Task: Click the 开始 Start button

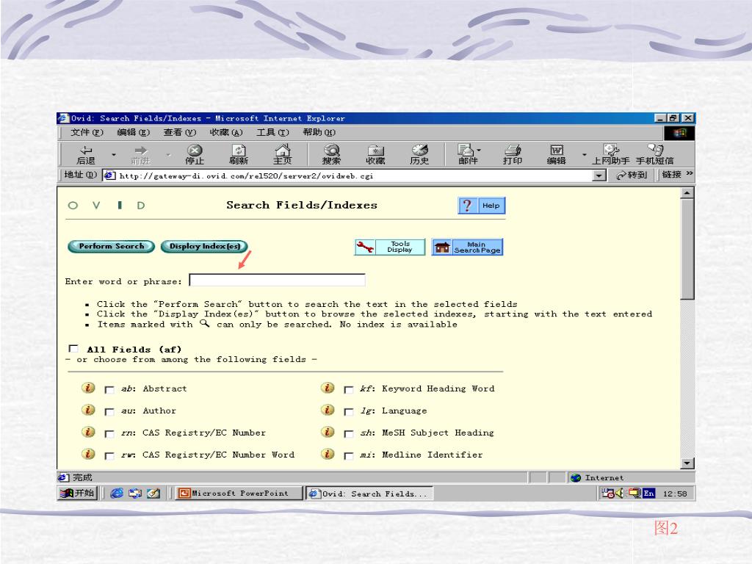Action: (78, 493)
